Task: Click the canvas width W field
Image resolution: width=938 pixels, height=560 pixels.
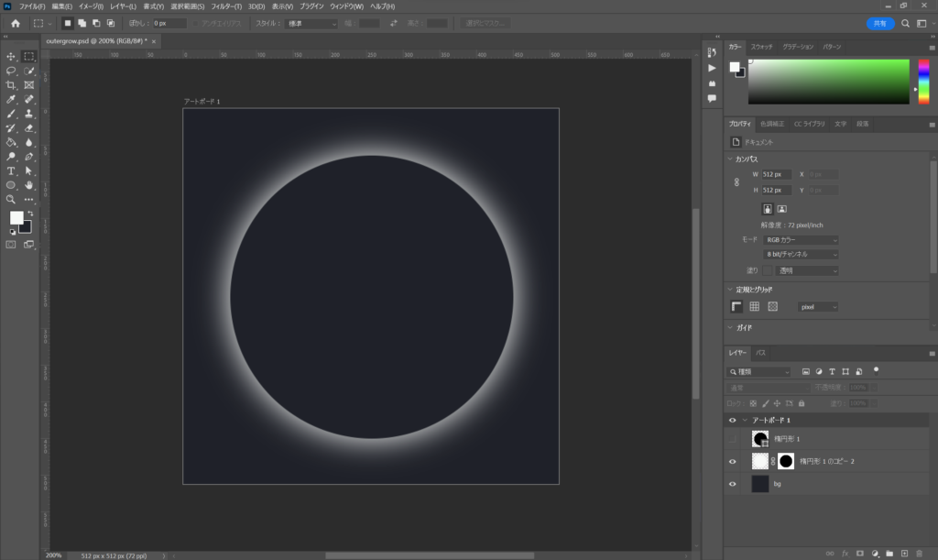Action: pos(776,174)
